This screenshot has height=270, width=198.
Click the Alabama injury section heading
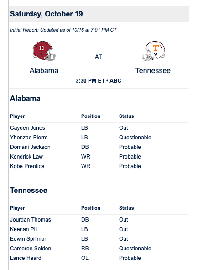pyautogui.click(x=25, y=99)
